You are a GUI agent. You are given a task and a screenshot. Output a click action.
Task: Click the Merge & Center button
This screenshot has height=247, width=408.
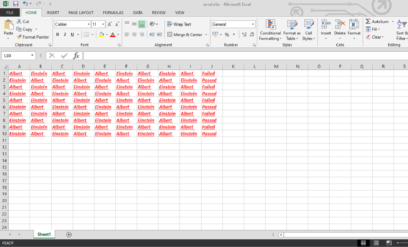tap(185, 34)
